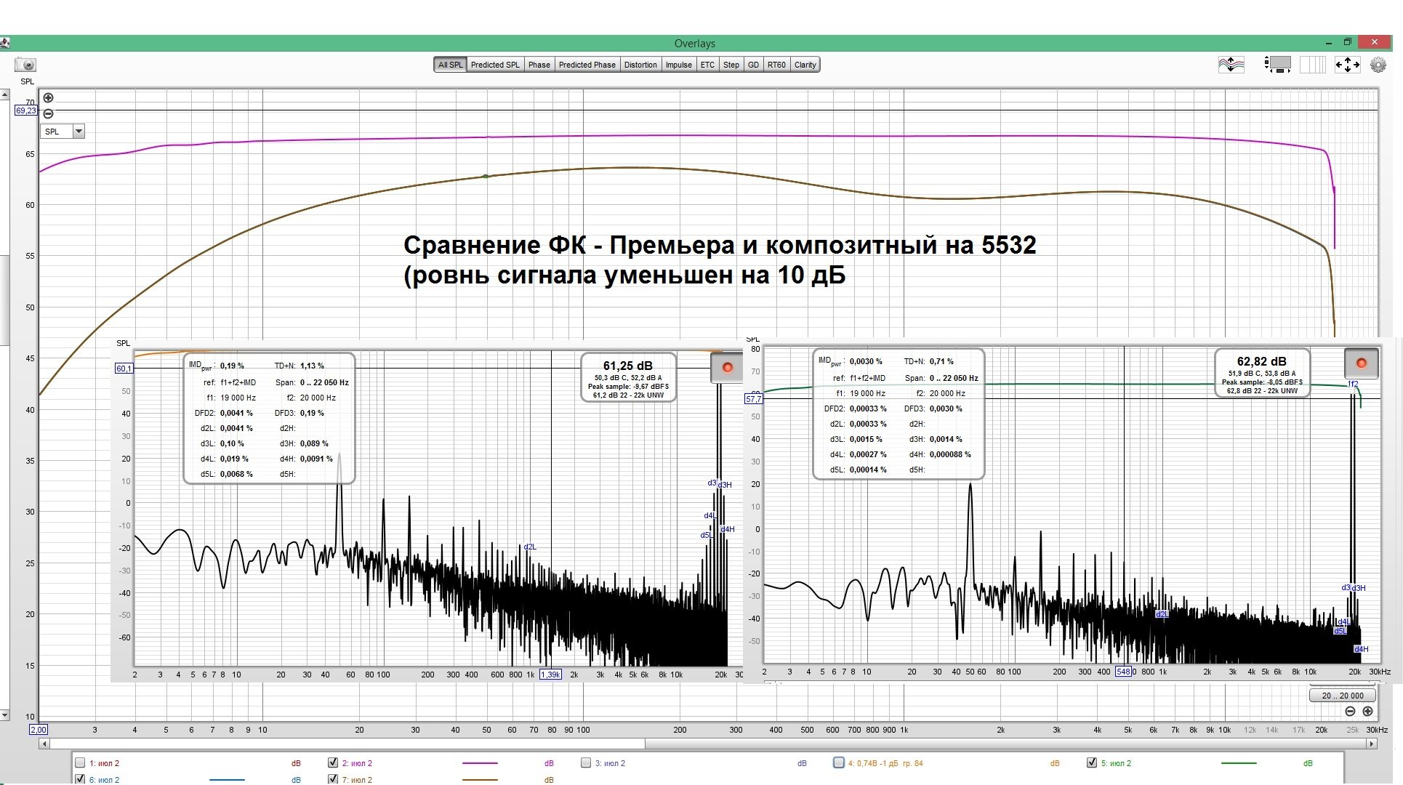
Task: Click the app icon in the title bar
Action: [x=4, y=43]
